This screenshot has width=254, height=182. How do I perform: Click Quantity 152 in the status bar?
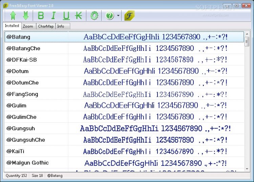tap(16, 176)
